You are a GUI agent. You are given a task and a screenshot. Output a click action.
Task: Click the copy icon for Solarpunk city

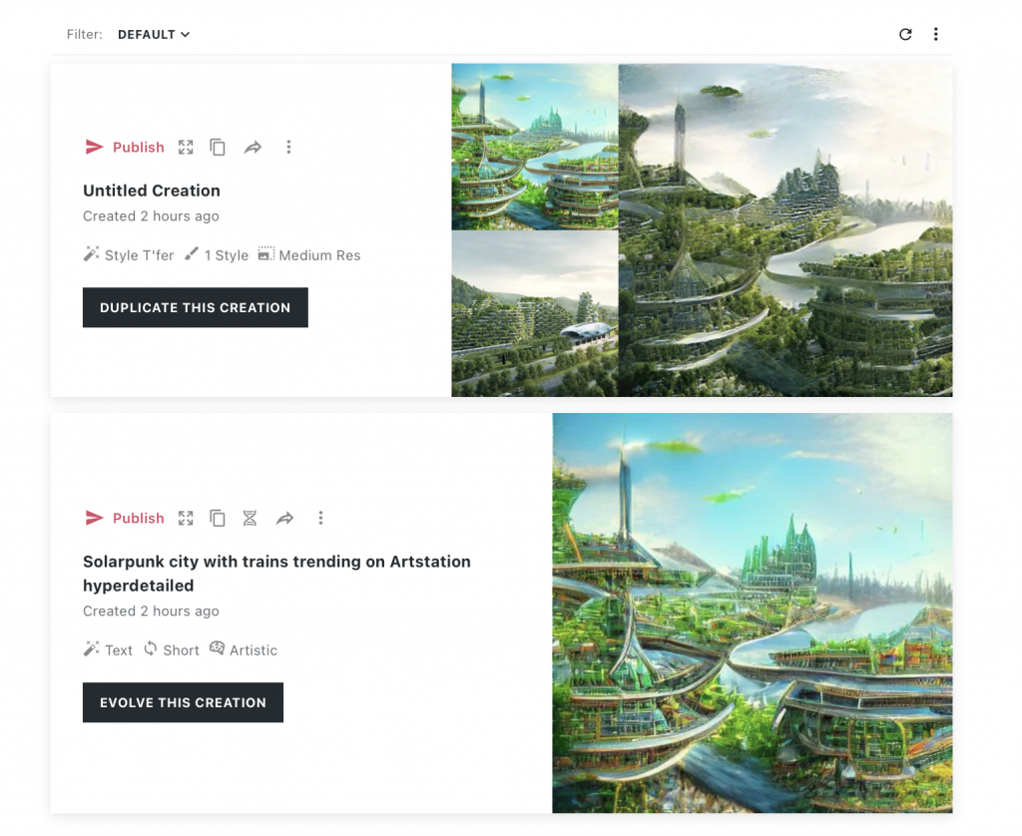pyautogui.click(x=218, y=518)
